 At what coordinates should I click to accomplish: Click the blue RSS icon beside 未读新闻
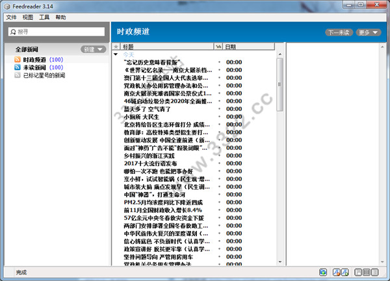(x=18, y=67)
